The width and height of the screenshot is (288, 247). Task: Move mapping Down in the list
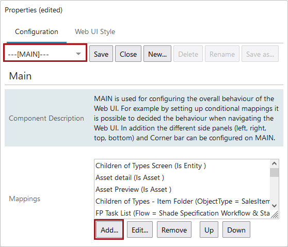pyautogui.click(x=236, y=230)
